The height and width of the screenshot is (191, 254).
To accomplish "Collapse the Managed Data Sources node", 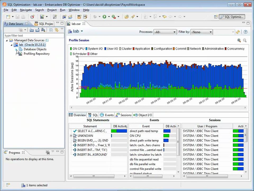I will coord(7,40).
